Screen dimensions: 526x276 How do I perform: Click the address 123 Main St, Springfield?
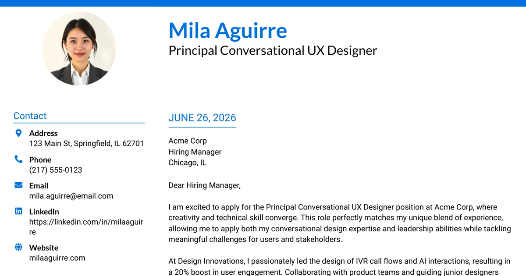click(86, 144)
